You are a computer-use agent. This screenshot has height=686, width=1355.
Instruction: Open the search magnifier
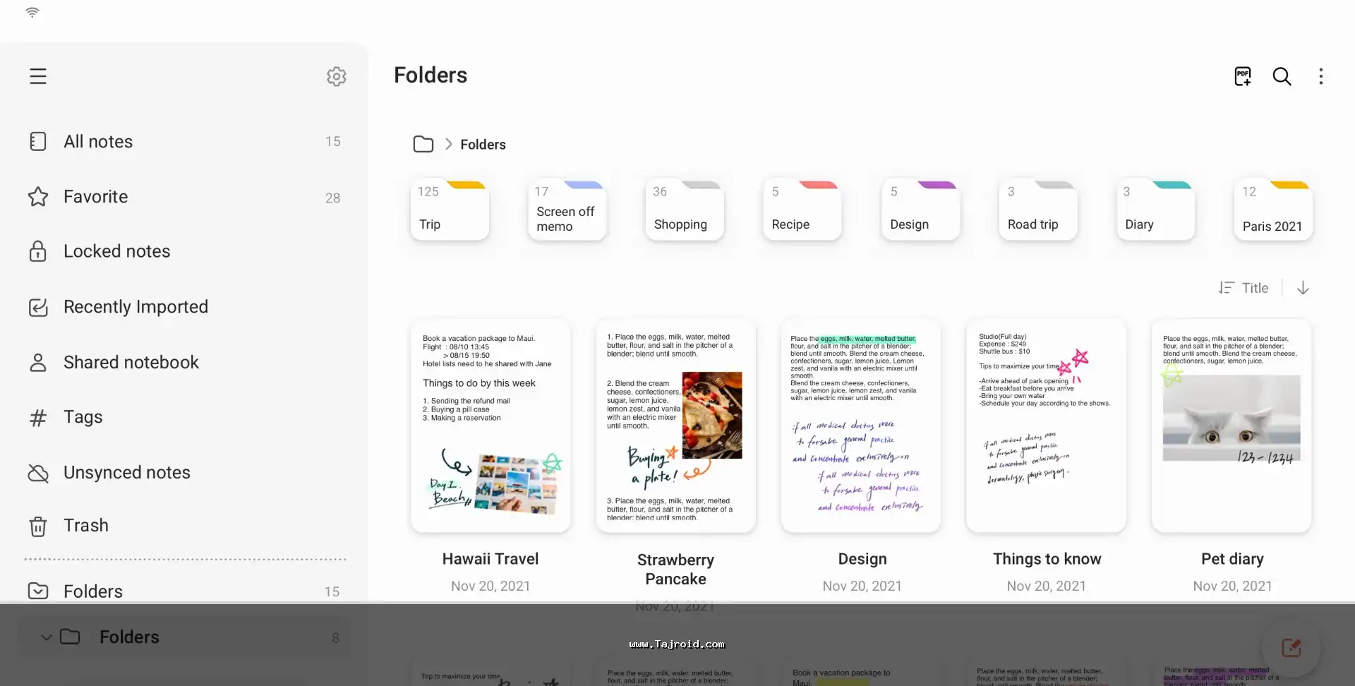1282,76
